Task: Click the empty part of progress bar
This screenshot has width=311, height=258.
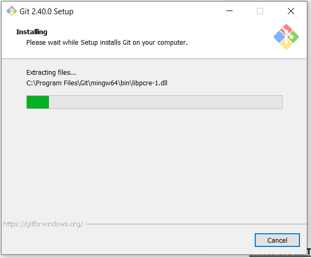Action: tap(166, 102)
